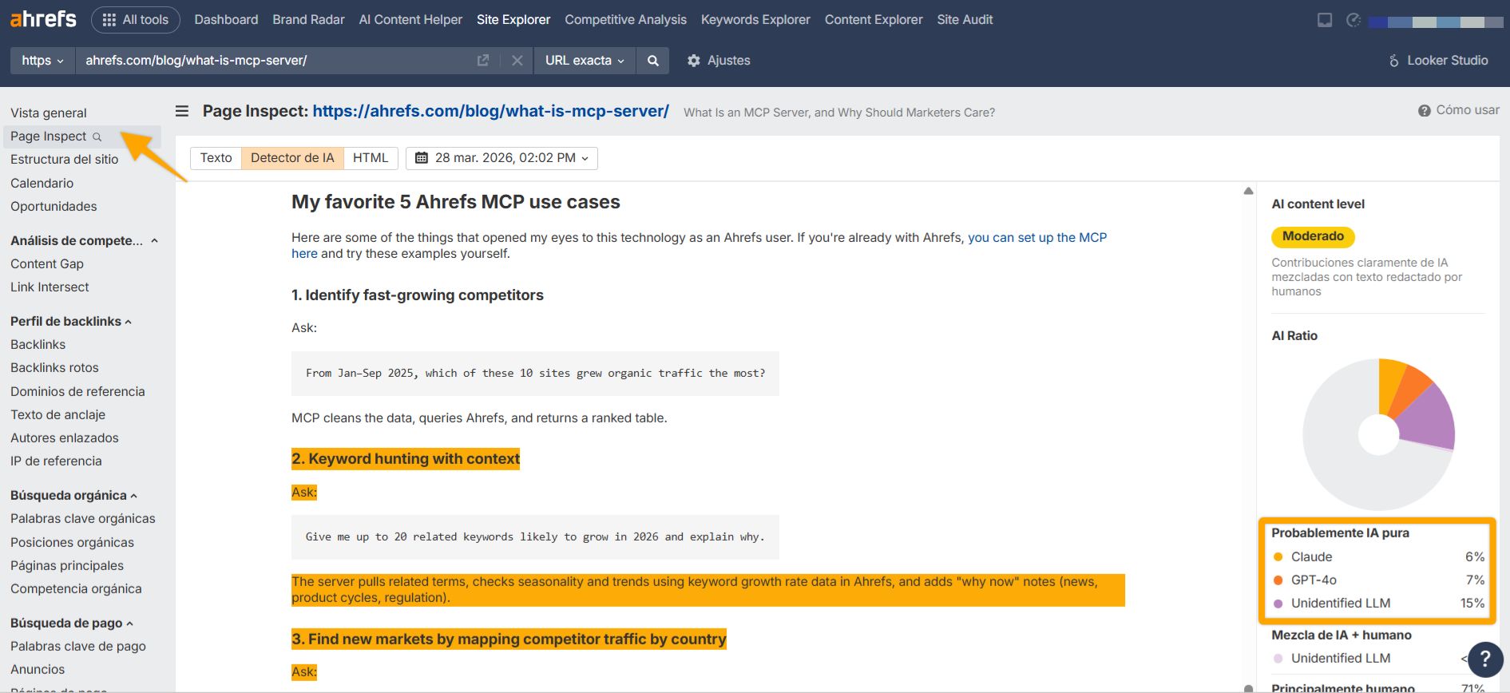This screenshot has height=693, width=1510.
Task: Collapse Análisis de competencia section
Action: tap(84, 241)
